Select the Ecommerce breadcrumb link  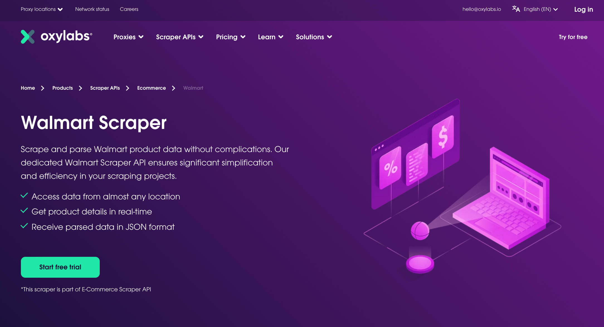click(151, 88)
